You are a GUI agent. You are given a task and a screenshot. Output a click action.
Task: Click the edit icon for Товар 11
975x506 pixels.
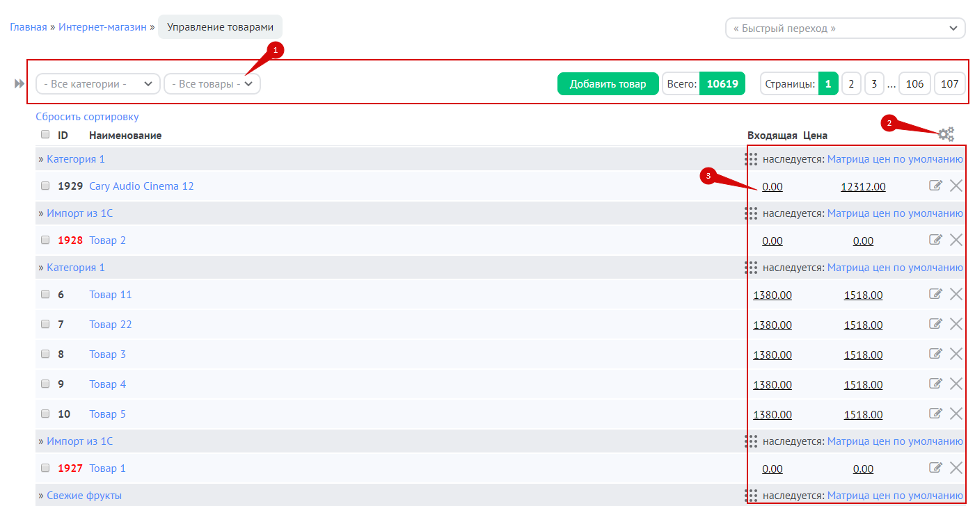(x=935, y=294)
